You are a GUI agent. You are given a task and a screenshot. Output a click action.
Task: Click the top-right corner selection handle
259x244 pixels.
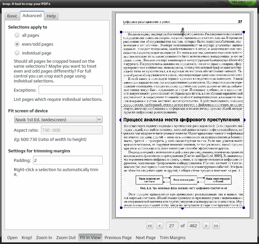244,32
